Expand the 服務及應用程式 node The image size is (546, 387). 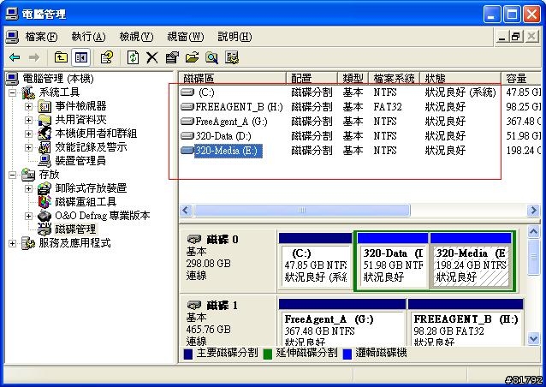(12, 243)
